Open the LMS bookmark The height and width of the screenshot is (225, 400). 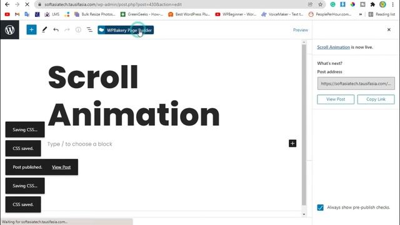pyautogui.click(x=52, y=14)
